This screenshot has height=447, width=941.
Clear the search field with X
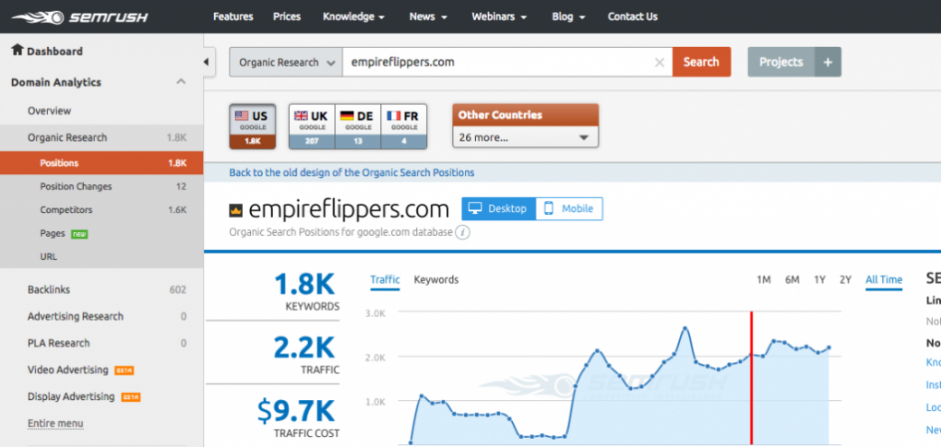pos(659,63)
